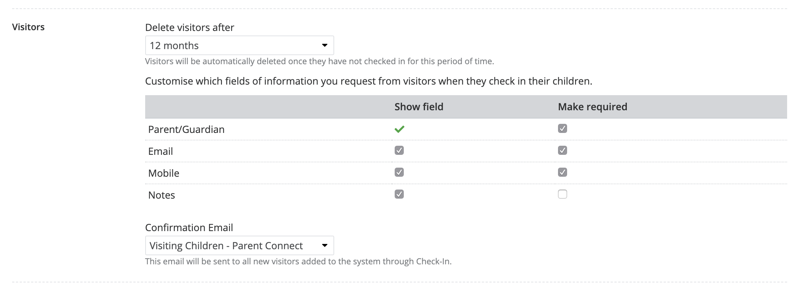
Task: Disable Show field for Email
Action: [399, 151]
